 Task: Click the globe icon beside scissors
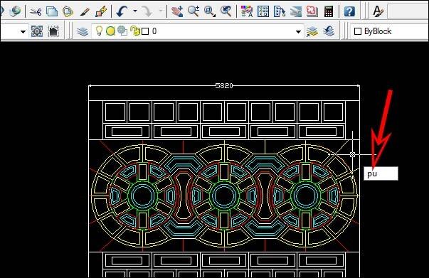(x=15, y=11)
